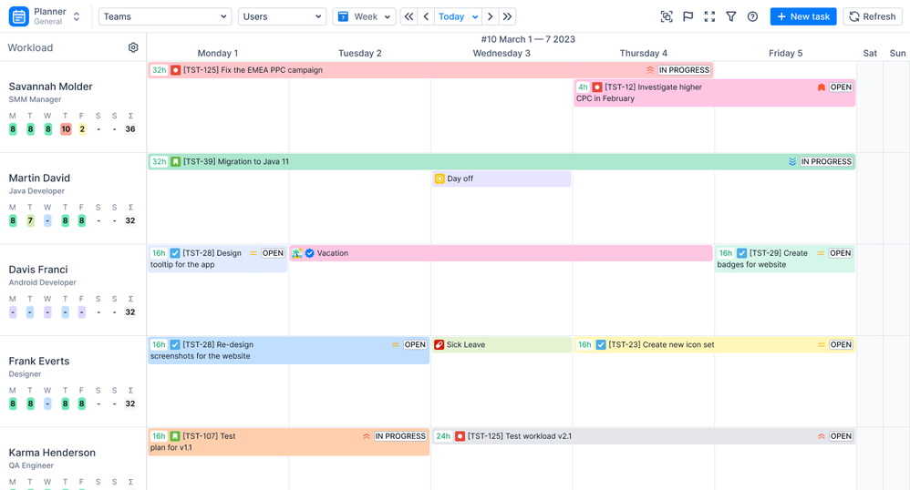Click OPEN status on Re-design screenshots task
This screenshot has width=910, height=490.
coord(415,345)
